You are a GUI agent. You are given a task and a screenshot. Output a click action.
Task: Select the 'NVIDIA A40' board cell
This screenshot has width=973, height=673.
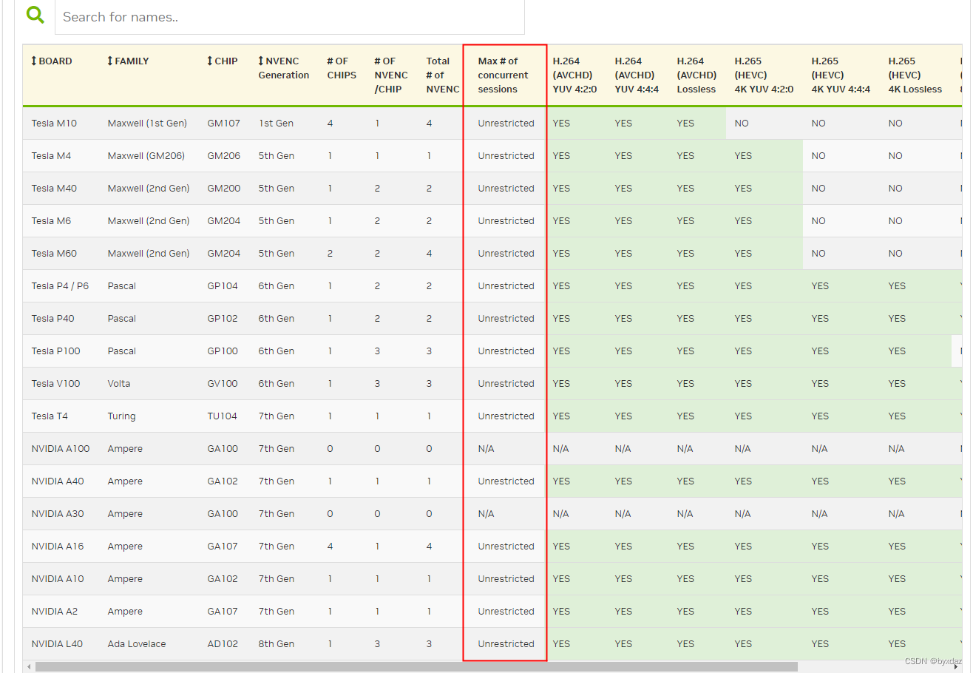click(58, 481)
